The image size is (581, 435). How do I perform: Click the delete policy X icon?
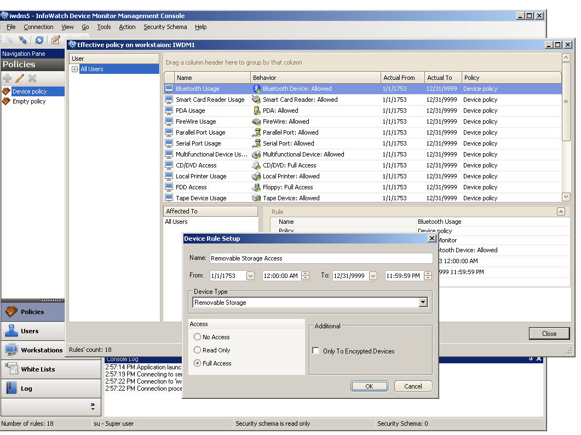click(32, 78)
